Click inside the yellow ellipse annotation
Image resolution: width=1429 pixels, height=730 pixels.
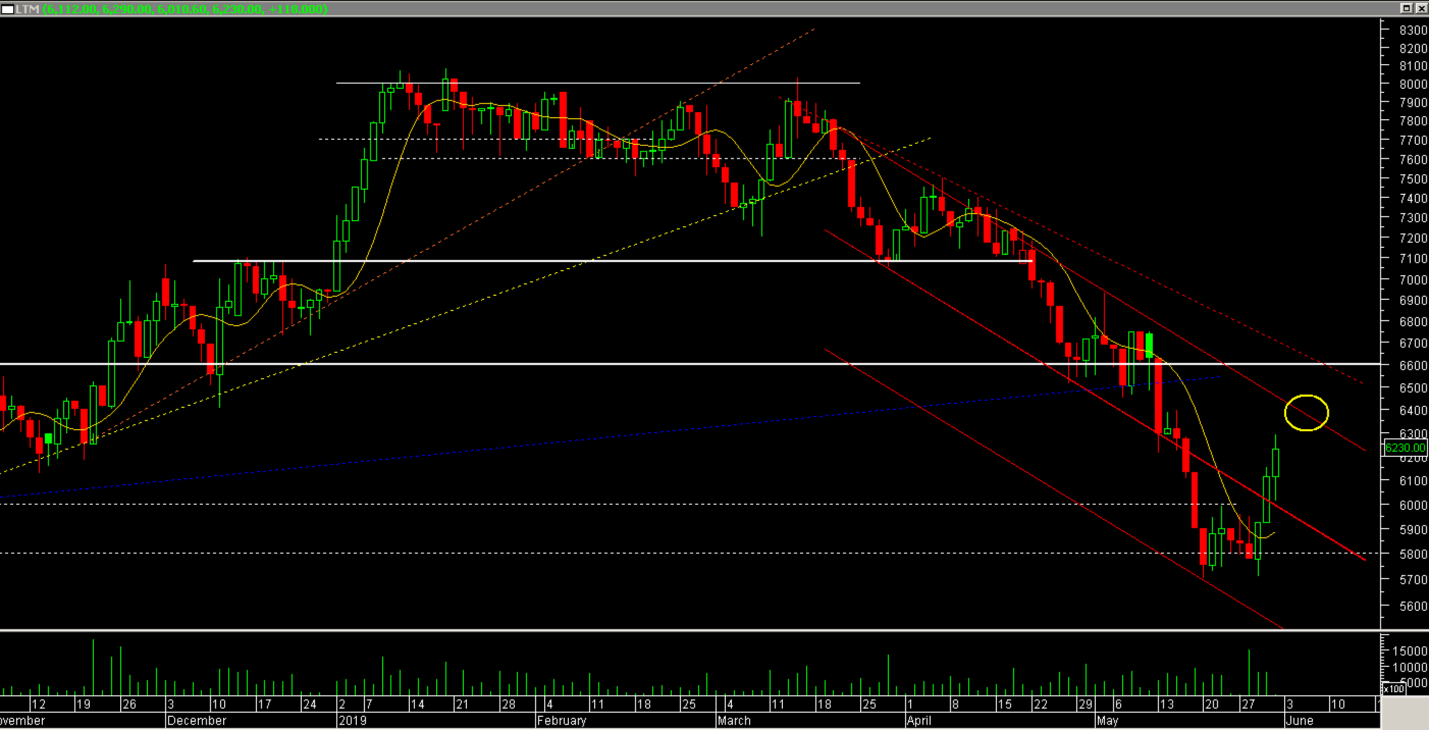pyautogui.click(x=1306, y=413)
